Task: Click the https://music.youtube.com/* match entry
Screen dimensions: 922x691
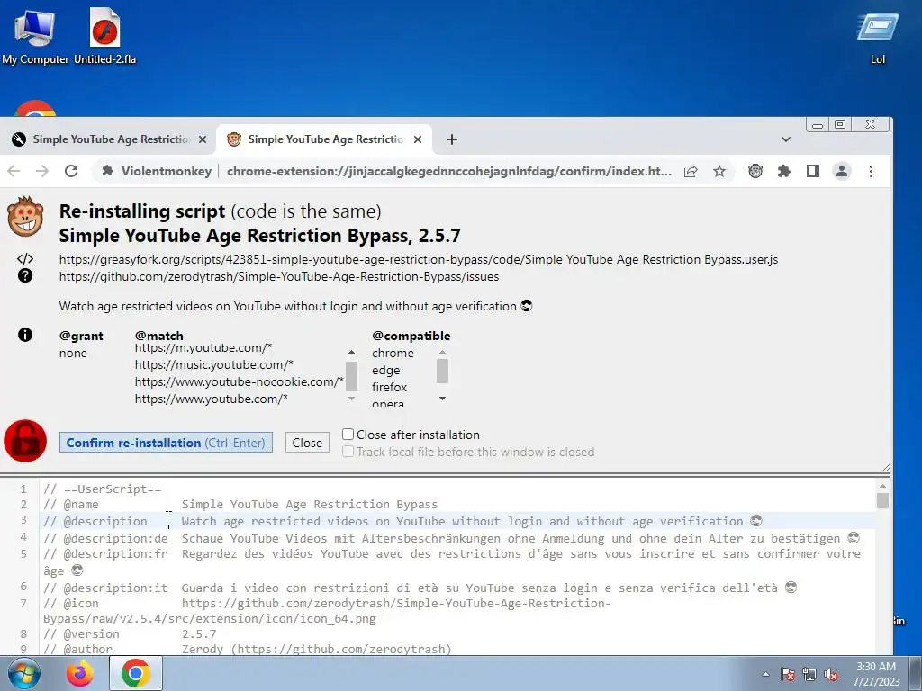Action: (x=214, y=365)
